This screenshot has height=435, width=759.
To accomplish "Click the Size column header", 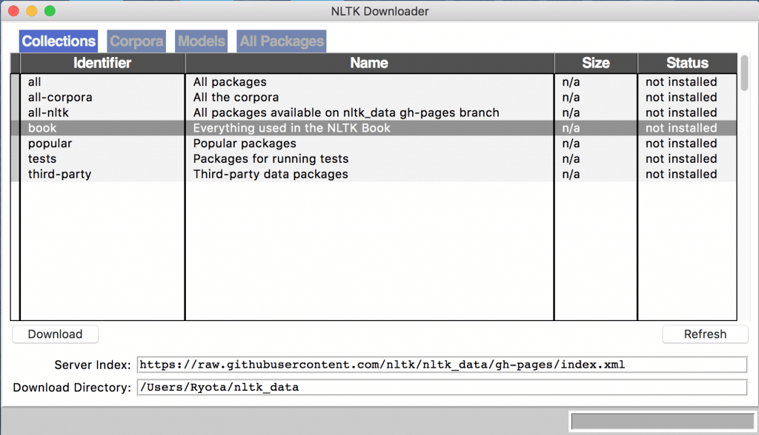I will pos(596,63).
